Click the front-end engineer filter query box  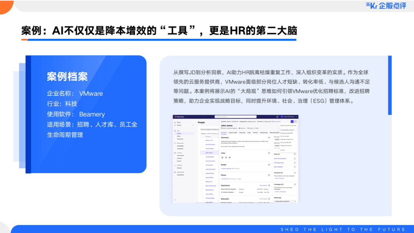(210, 129)
